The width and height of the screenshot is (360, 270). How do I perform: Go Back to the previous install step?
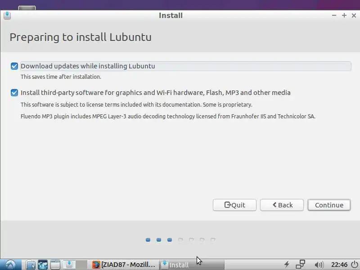pos(282,205)
